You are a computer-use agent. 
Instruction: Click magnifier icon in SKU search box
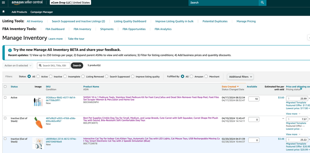[40, 65]
